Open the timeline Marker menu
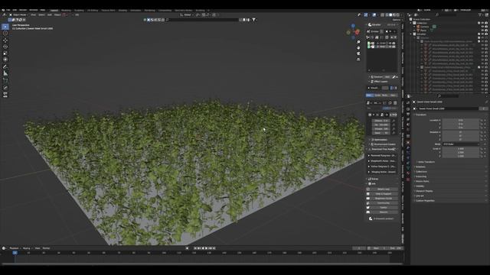The image size is (490, 275). (46, 248)
